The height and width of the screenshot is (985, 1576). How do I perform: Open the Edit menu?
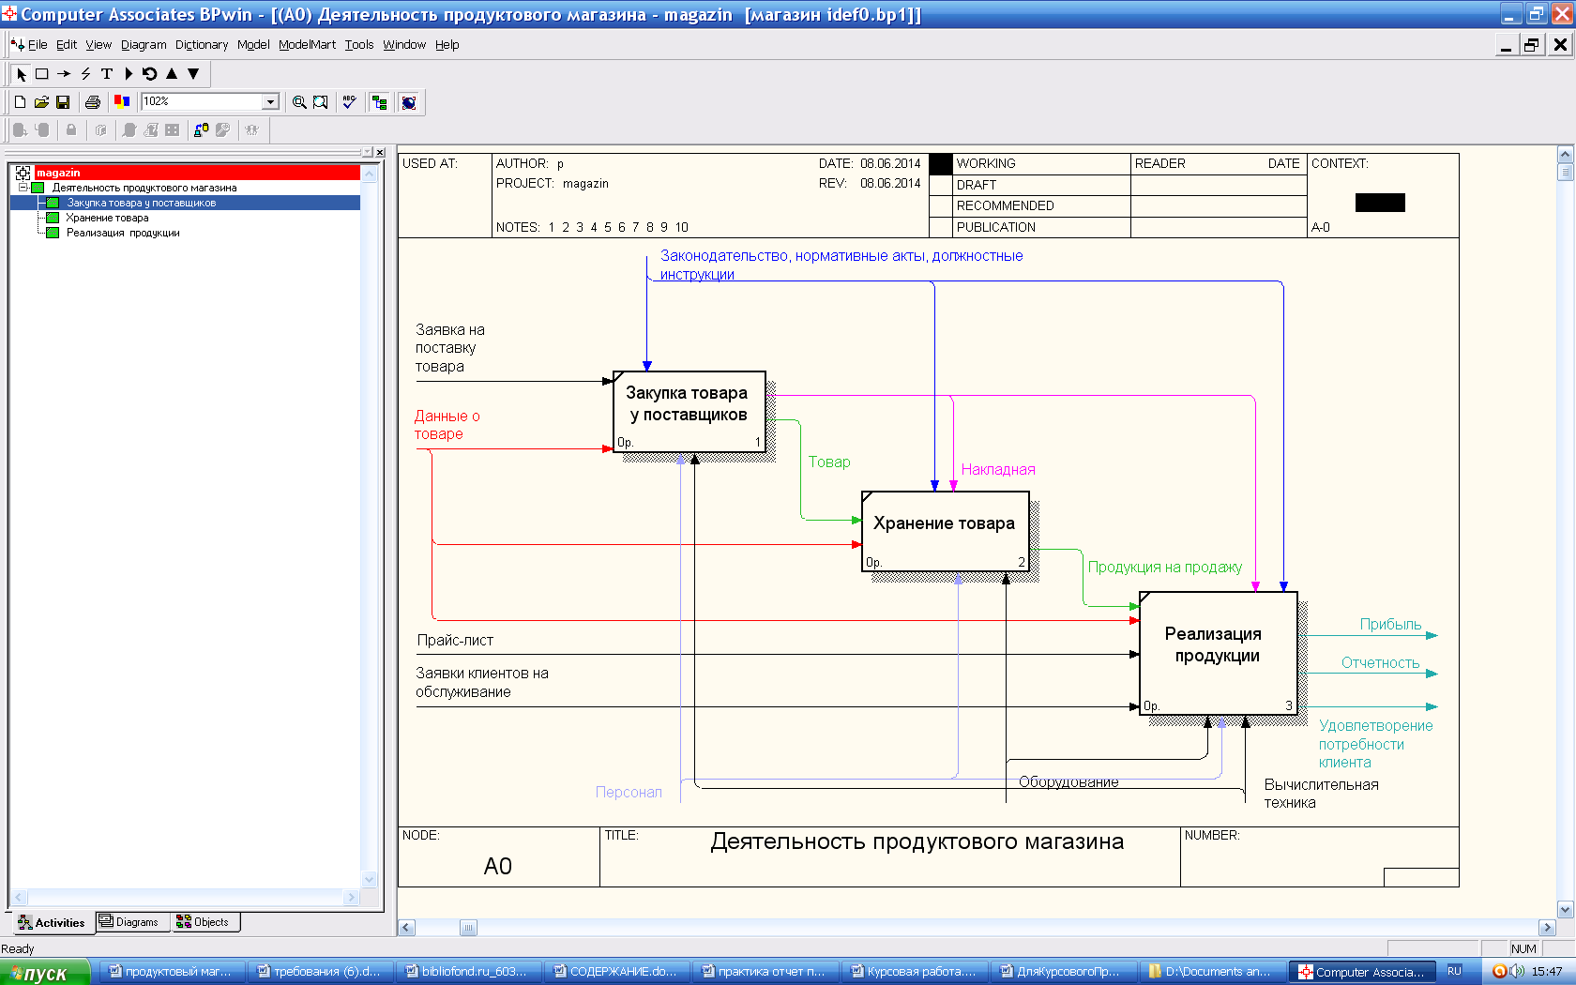coord(67,44)
